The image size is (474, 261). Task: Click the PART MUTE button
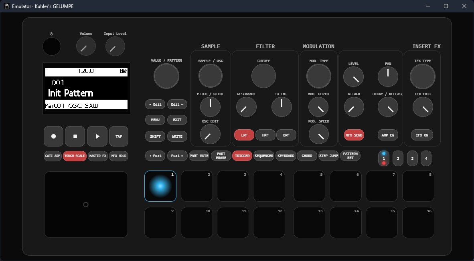pyautogui.click(x=199, y=156)
